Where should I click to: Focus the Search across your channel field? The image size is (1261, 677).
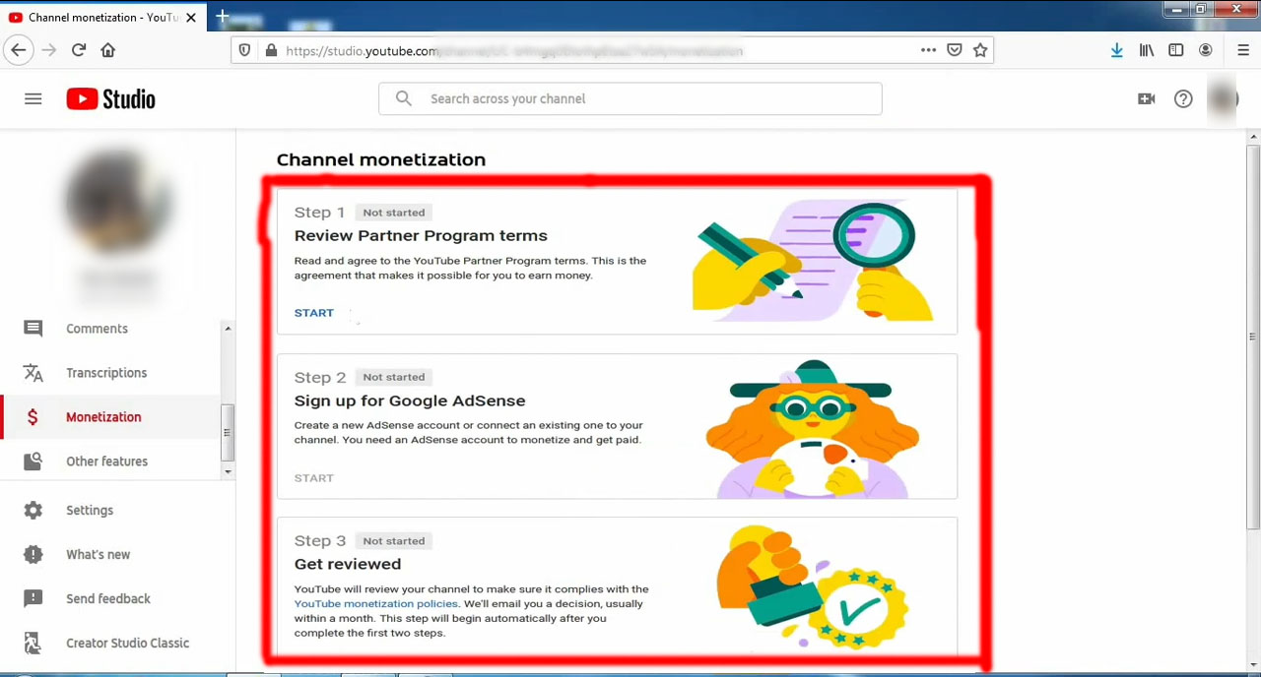pyautogui.click(x=630, y=98)
